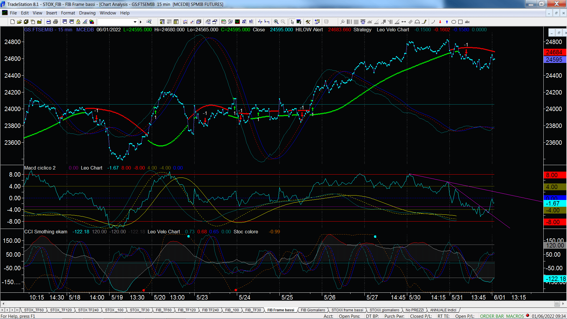This screenshot has height=319, width=567.
Task: Select the horizontal lines drawing tool
Action: pyautogui.click(x=356, y=22)
